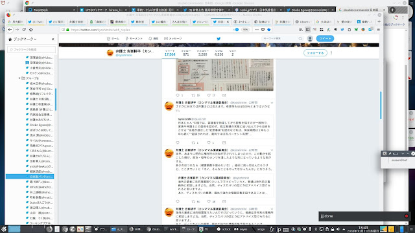Open Chrome's three-dot menu
Image resolution: width=415 pixels, height=233 pixels.
(403, 17)
